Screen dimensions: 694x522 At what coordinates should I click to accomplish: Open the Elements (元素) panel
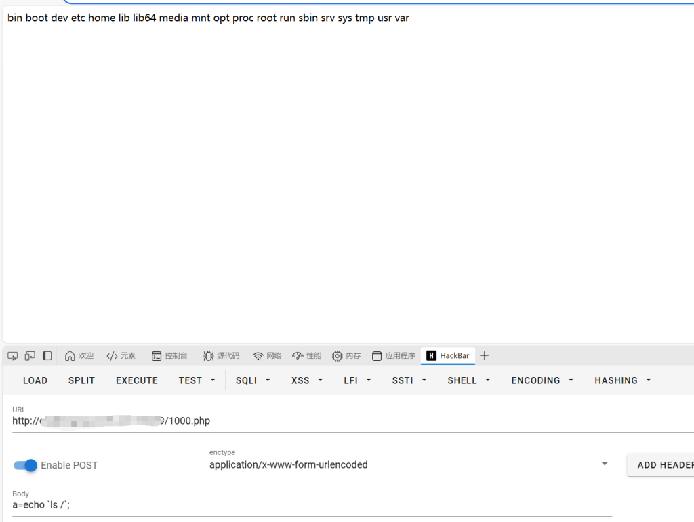tap(121, 356)
